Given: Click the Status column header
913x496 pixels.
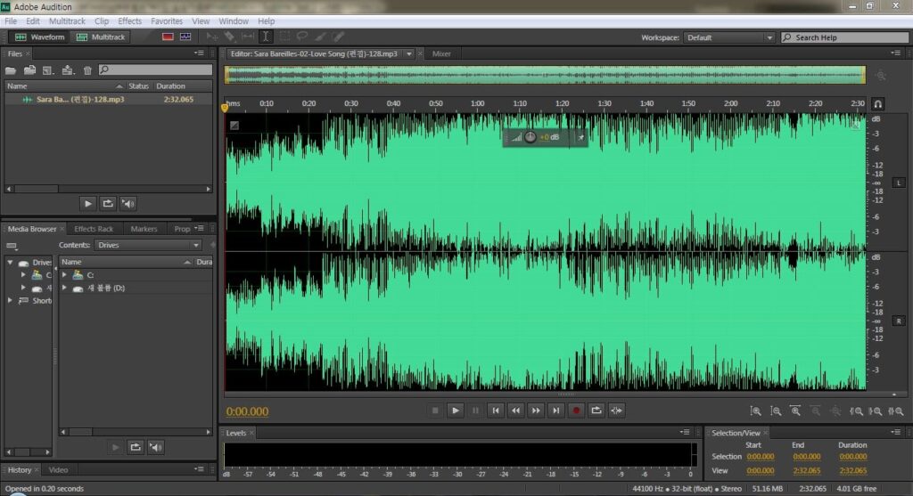Looking at the screenshot, I should coord(138,86).
